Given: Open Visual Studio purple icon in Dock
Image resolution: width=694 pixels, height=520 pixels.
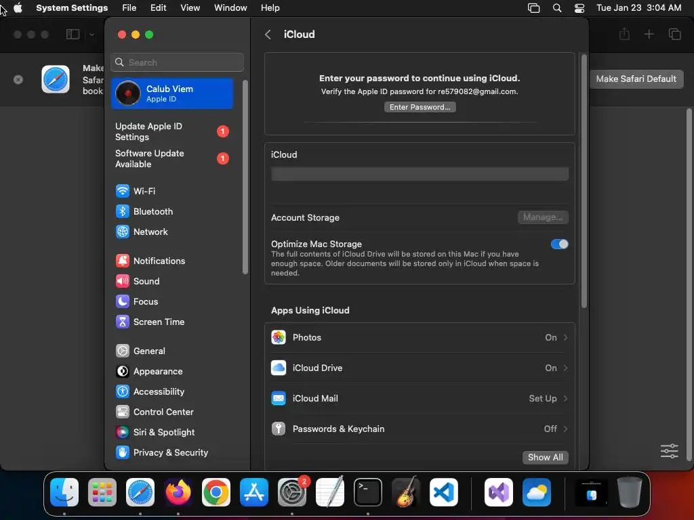Looking at the screenshot, I should click(499, 492).
